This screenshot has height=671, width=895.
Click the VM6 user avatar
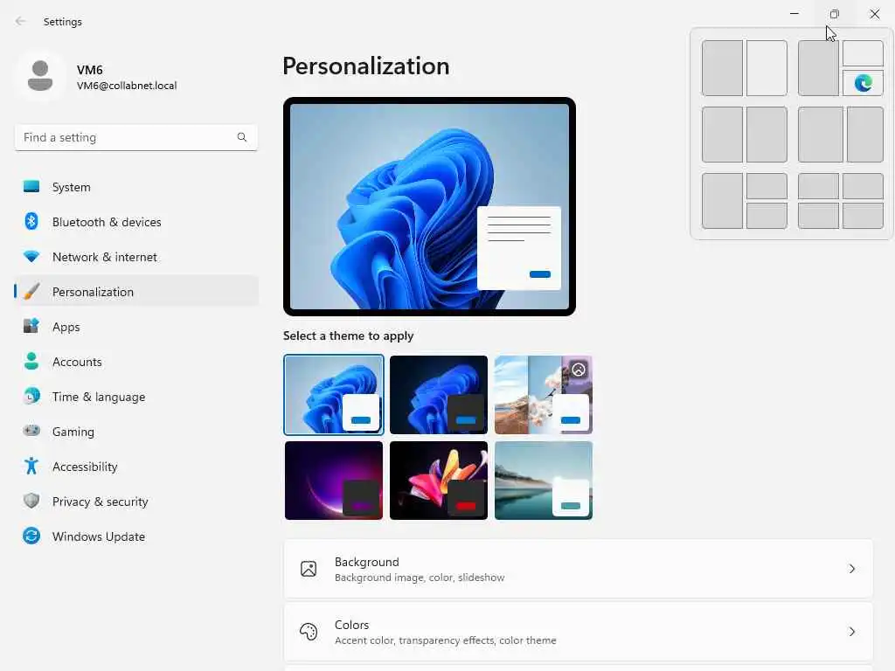40,76
